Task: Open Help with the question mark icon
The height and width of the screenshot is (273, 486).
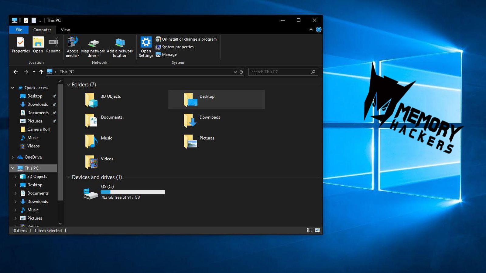Action: [318, 29]
